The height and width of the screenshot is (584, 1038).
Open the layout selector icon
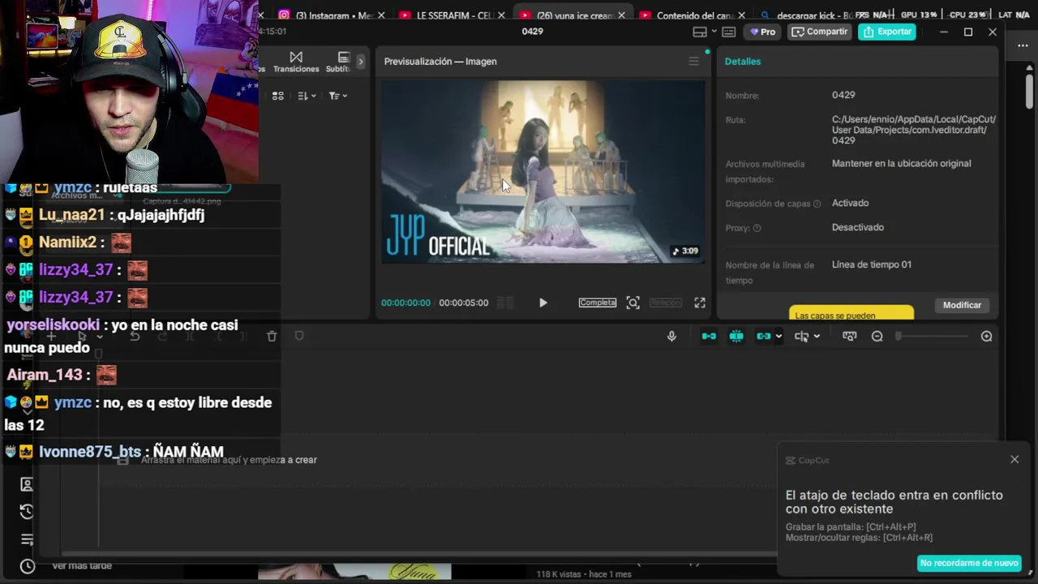[700, 32]
